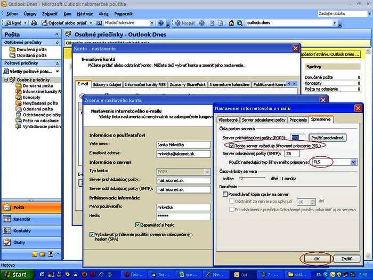Open the Nové button dropdown arrow

(25, 23)
